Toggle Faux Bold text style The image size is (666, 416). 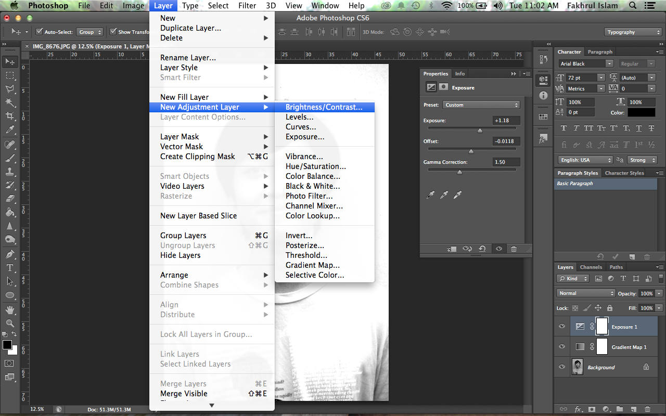tap(563, 128)
